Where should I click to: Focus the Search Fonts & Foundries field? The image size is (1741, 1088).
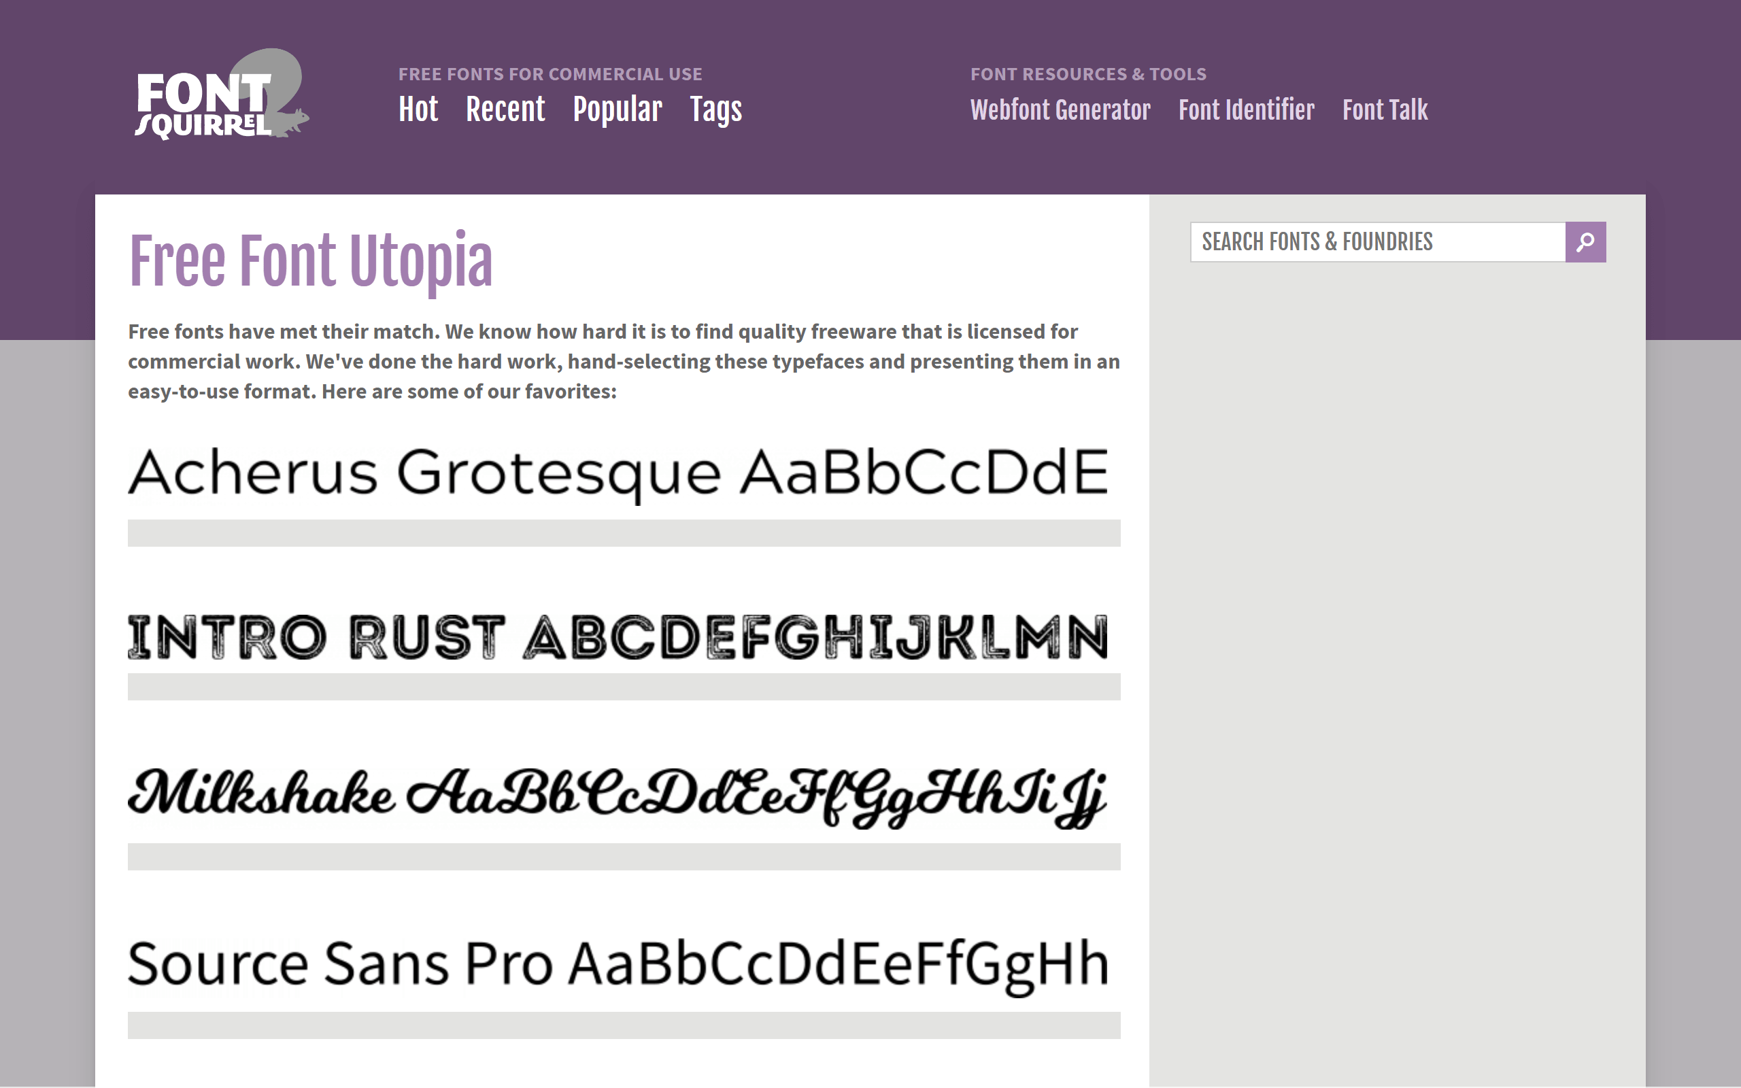(1378, 242)
